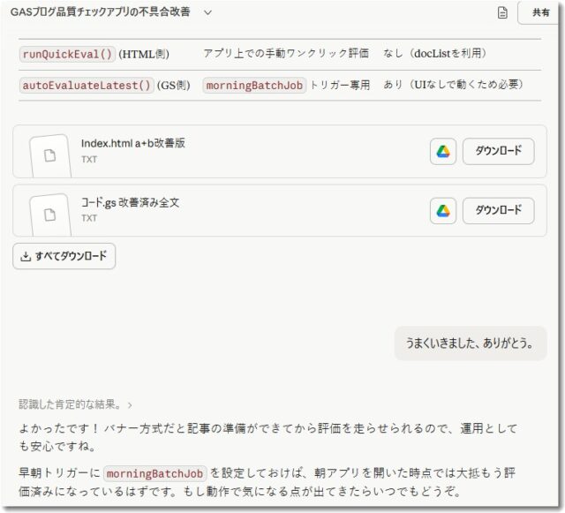This screenshot has width=565, height=513.
Task: Click the runQuickEval() code label
Action: [67, 54]
